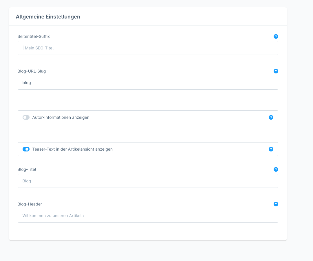Image resolution: width=313 pixels, height=261 pixels.
Task: Select the Blog-Titel text field
Action: click(x=148, y=181)
